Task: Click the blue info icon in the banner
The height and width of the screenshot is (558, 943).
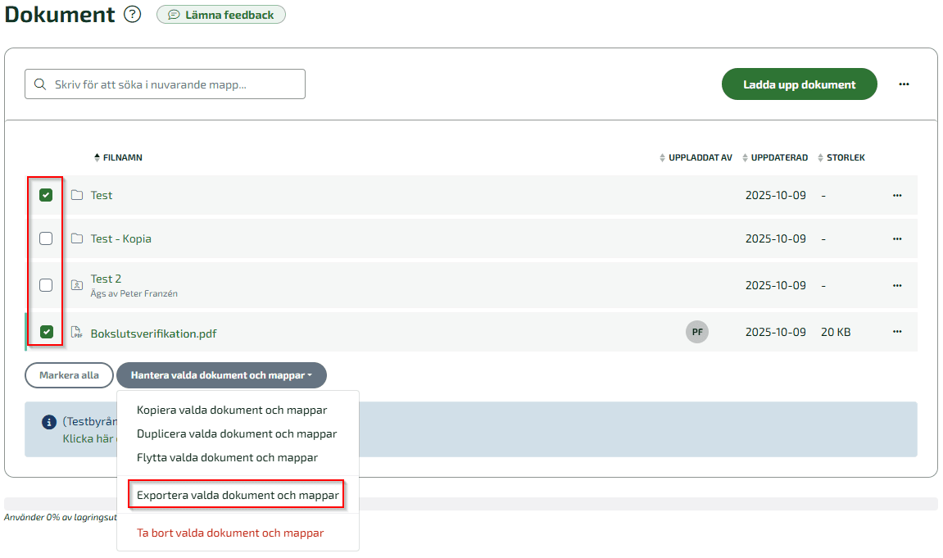Action: click(49, 422)
